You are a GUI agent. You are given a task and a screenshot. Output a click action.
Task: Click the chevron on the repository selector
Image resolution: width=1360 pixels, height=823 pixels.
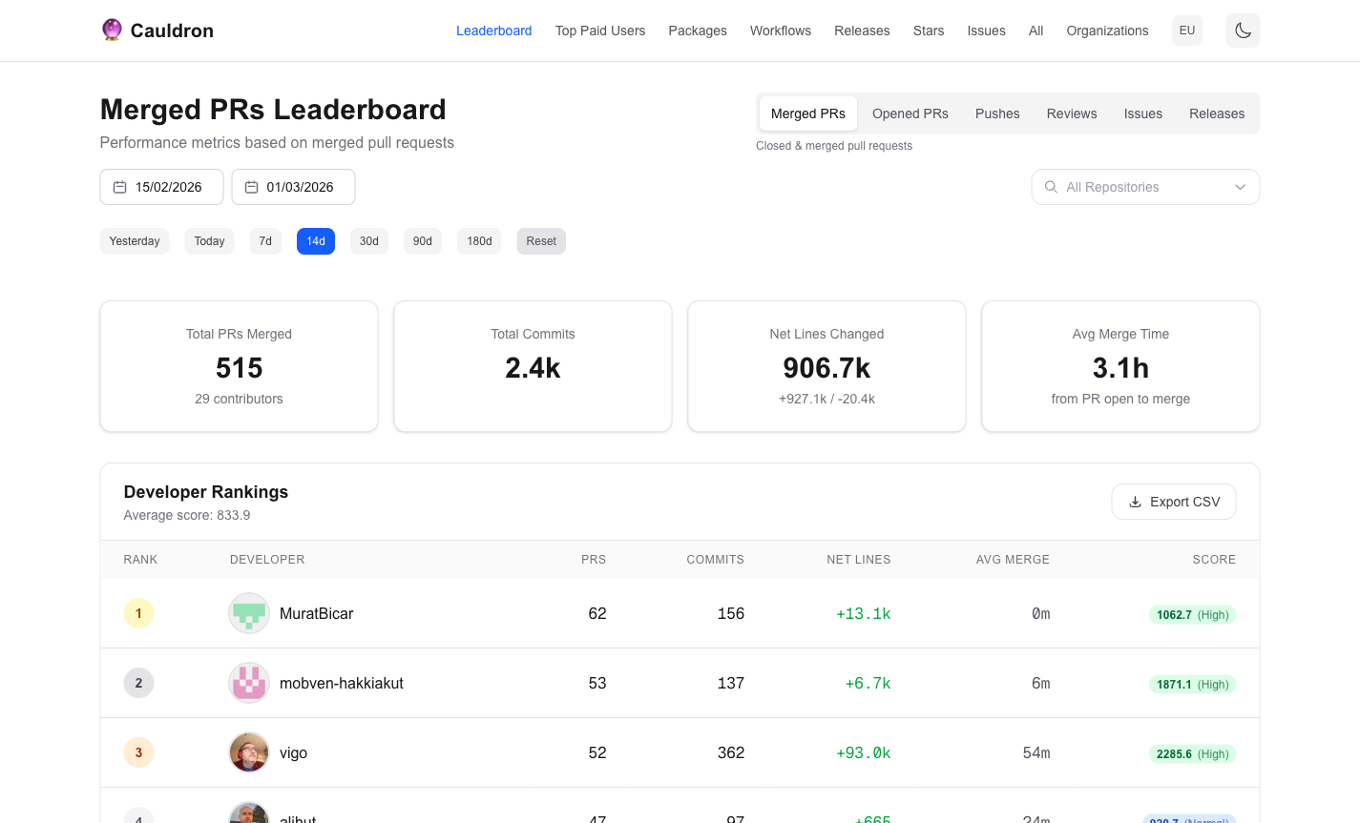tap(1240, 187)
